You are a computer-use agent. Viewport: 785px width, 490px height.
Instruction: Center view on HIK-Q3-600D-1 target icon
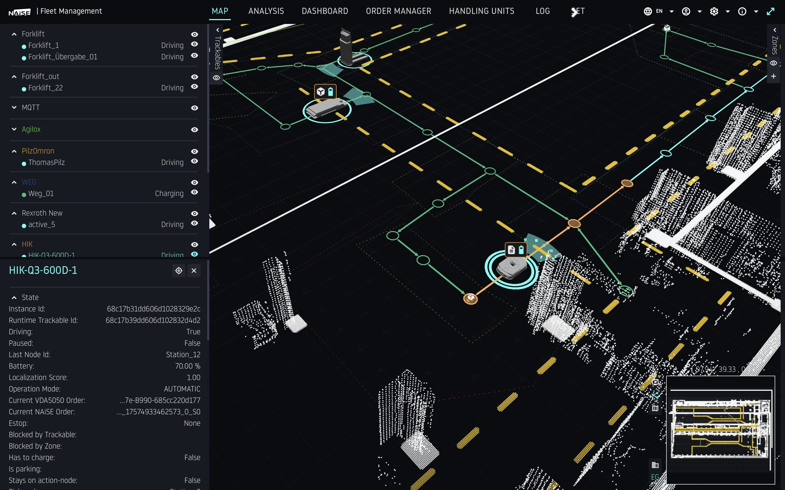coord(179,271)
